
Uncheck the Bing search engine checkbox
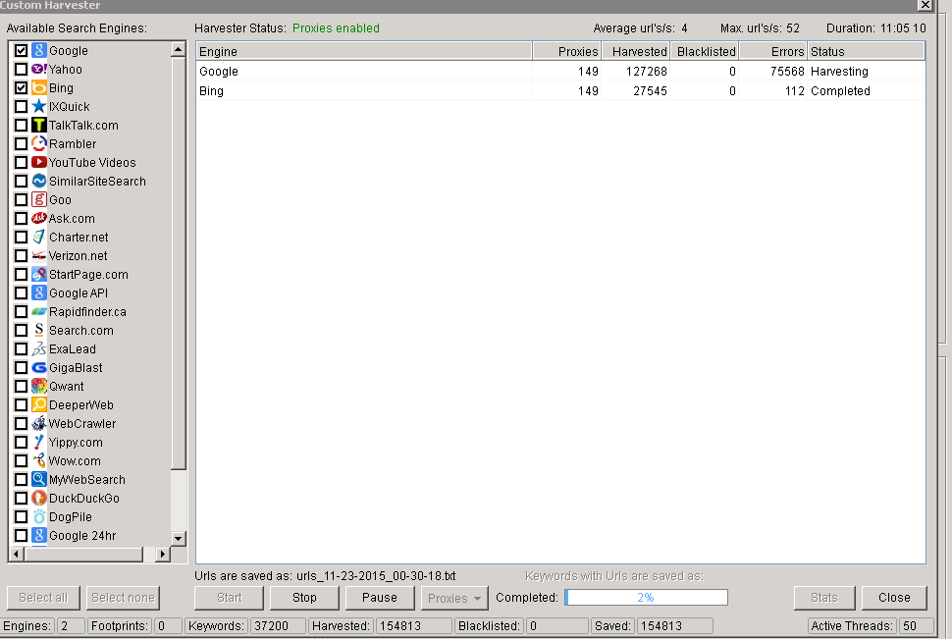[22, 88]
